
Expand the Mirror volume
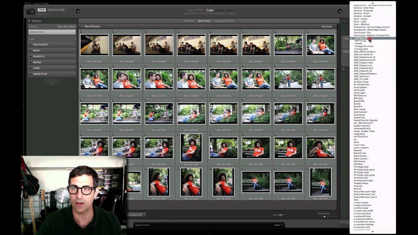click(31, 50)
